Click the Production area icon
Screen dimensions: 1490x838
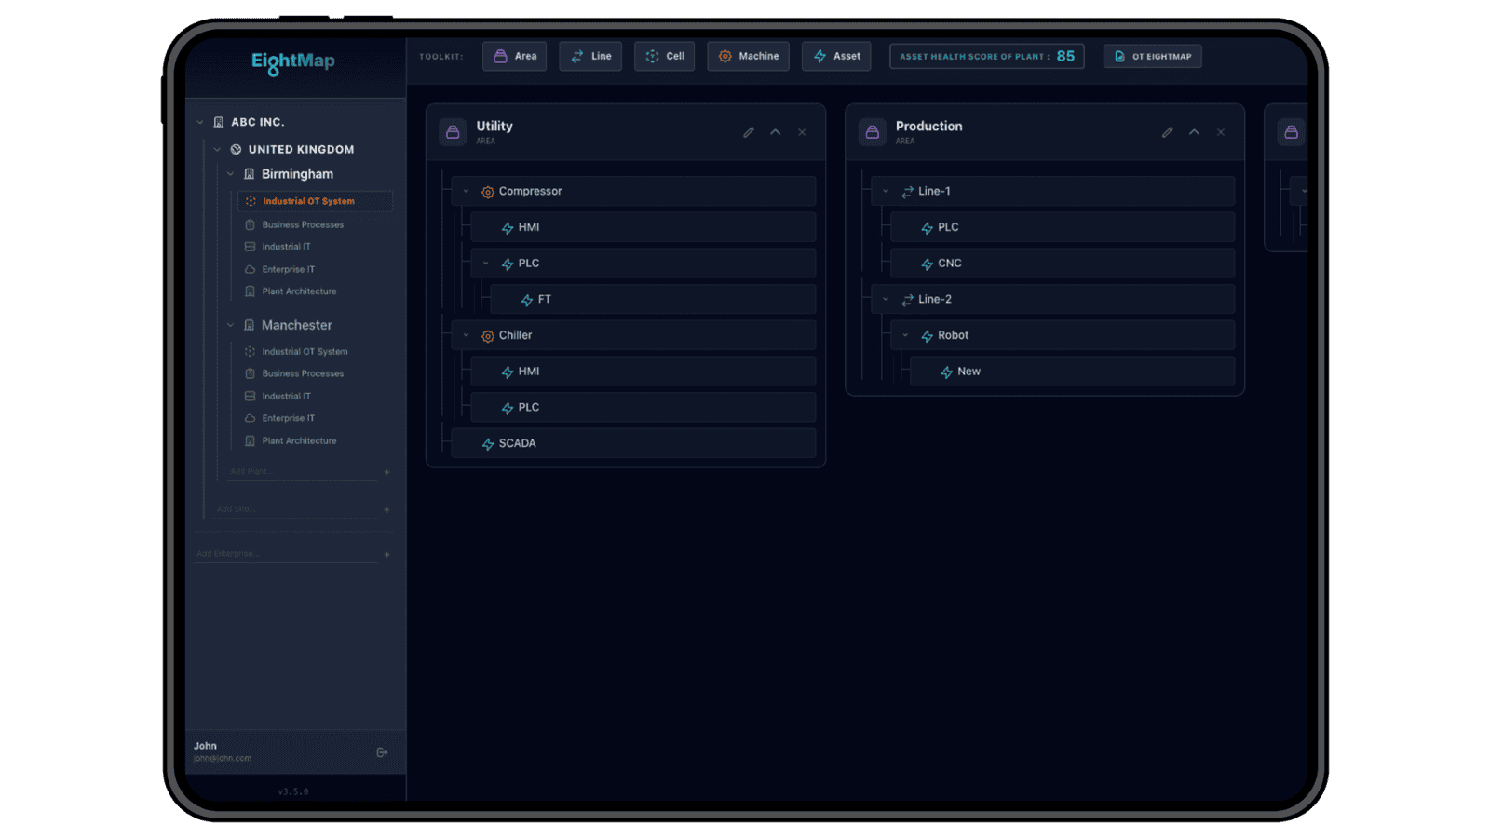(x=872, y=132)
